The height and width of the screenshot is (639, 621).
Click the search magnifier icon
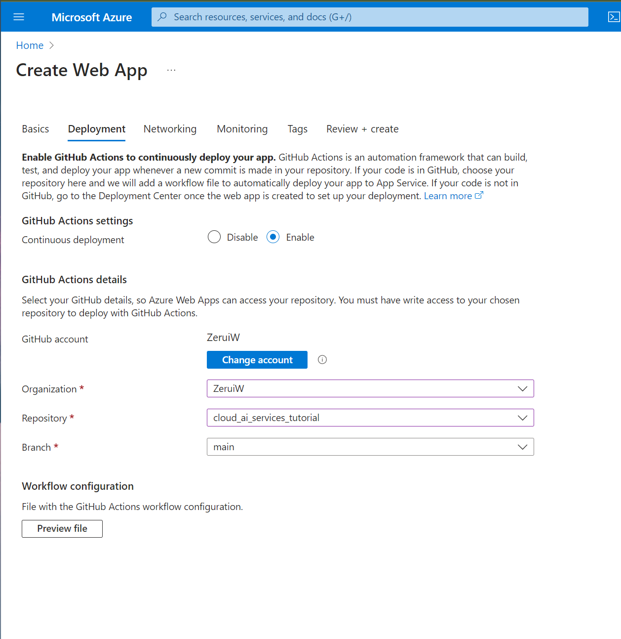[162, 17]
